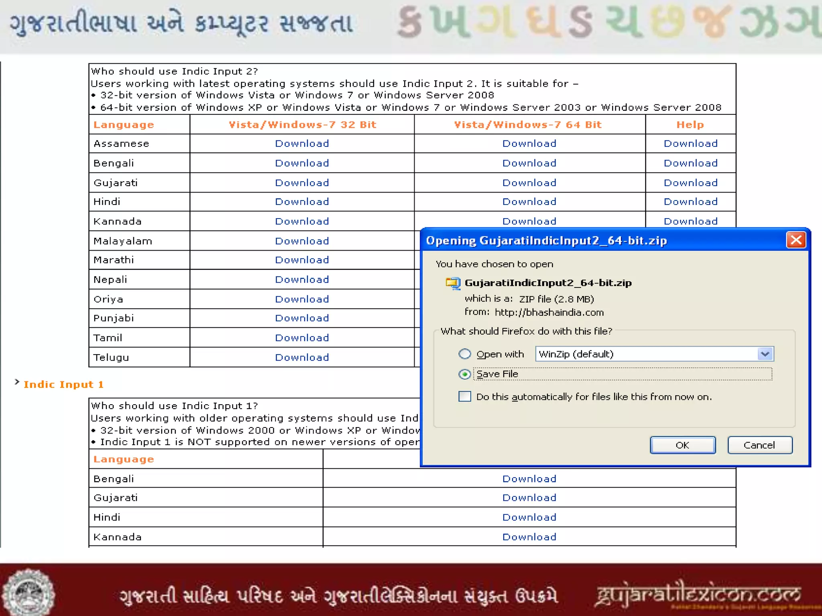The width and height of the screenshot is (822, 616).
Task: Download Bengali help documentation
Action: pyautogui.click(x=690, y=163)
